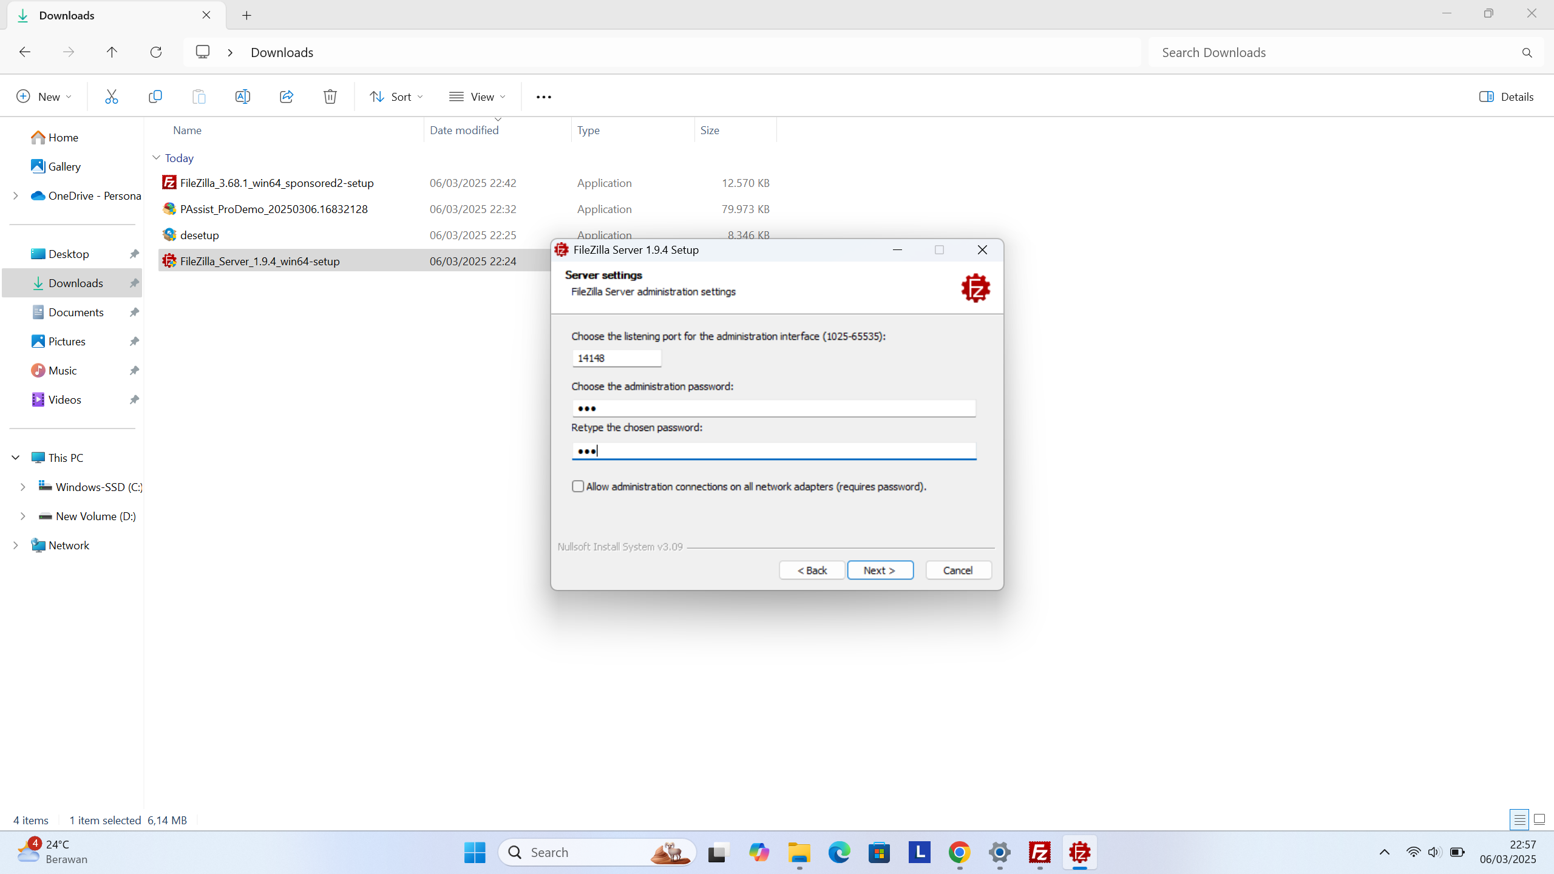
Task: Click the search magnifier icon in Explorer
Action: (x=1527, y=53)
